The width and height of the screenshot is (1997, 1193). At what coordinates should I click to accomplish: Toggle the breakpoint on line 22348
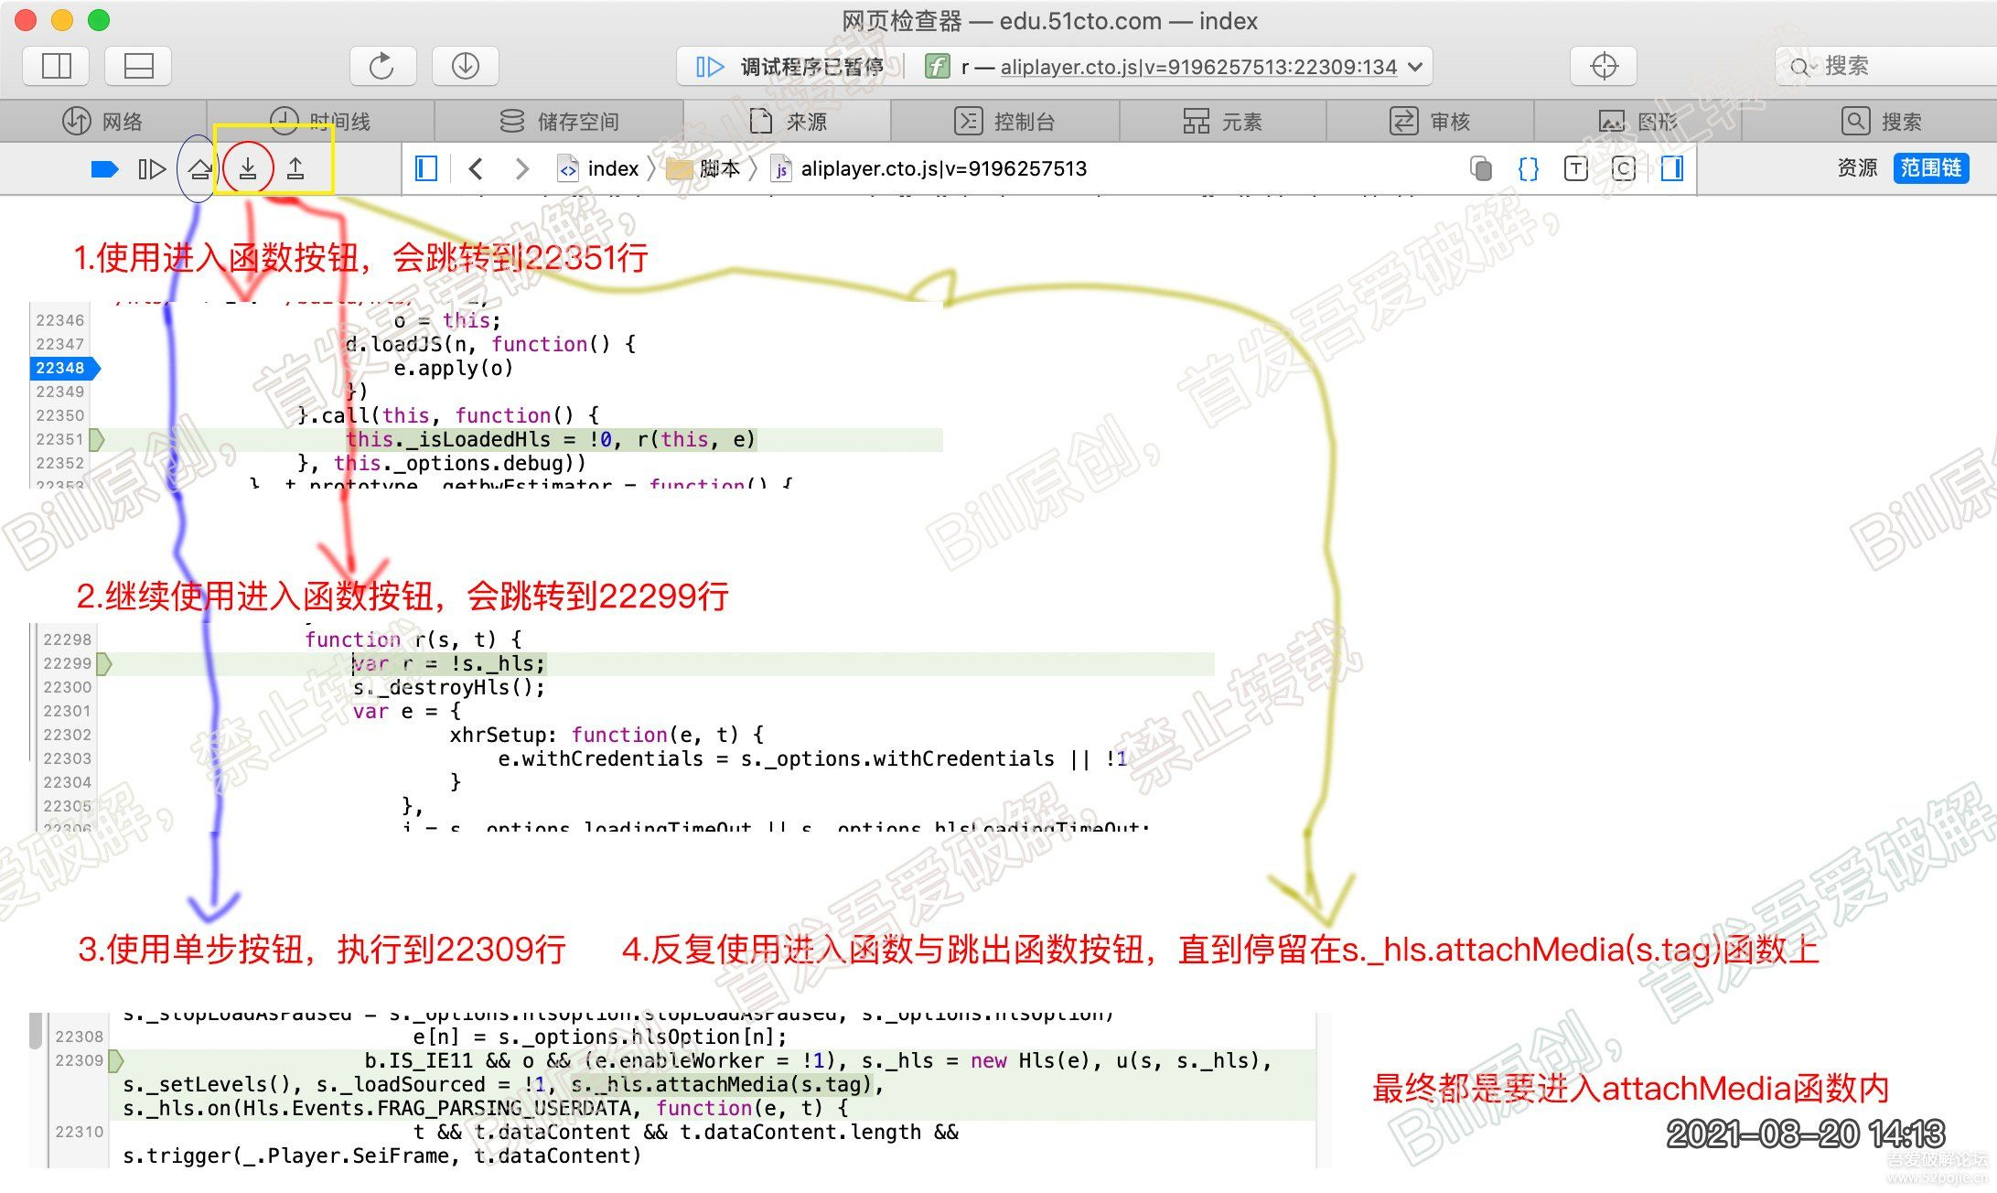coord(64,368)
